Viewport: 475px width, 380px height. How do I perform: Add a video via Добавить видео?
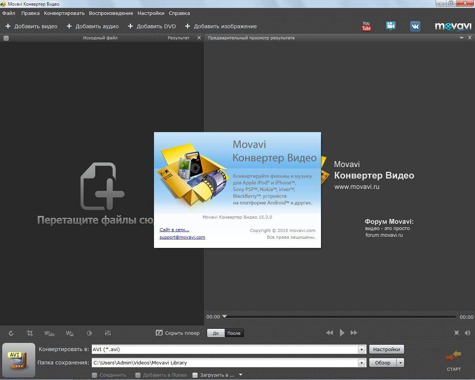(x=32, y=26)
